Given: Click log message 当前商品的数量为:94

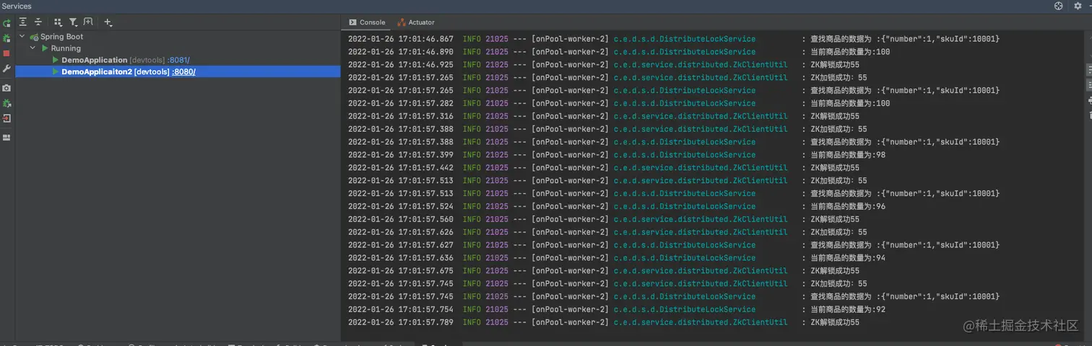Looking at the screenshot, I should click(849, 258).
